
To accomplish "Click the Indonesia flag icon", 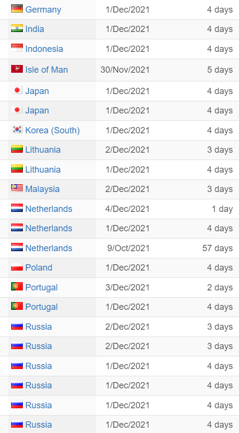I will [17, 48].
